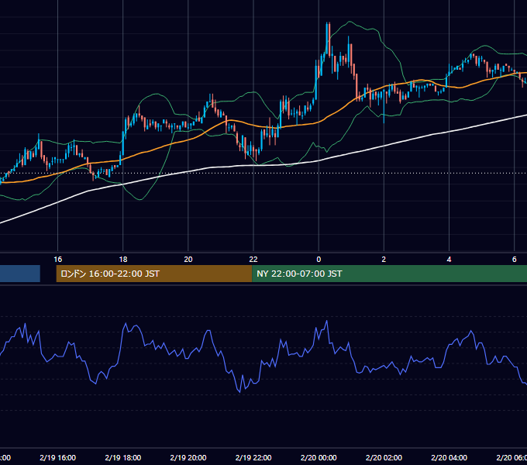
Task: Click the blue session bar before London
Action: [20, 274]
